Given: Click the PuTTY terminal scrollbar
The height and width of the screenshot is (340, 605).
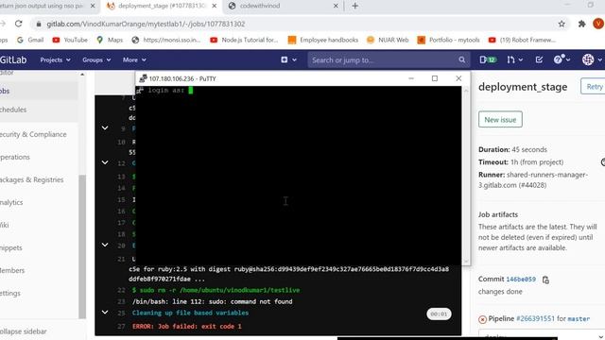Looking at the screenshot, I should pos(466,176).
